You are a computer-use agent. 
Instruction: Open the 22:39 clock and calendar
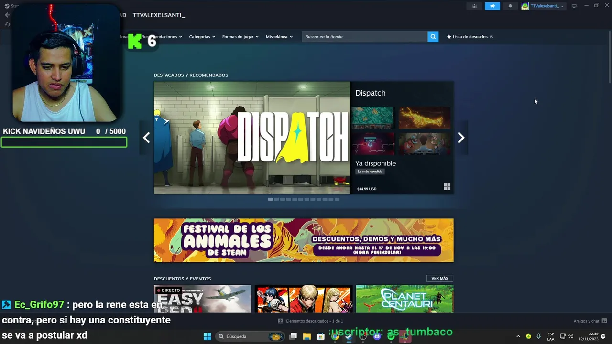589,336
